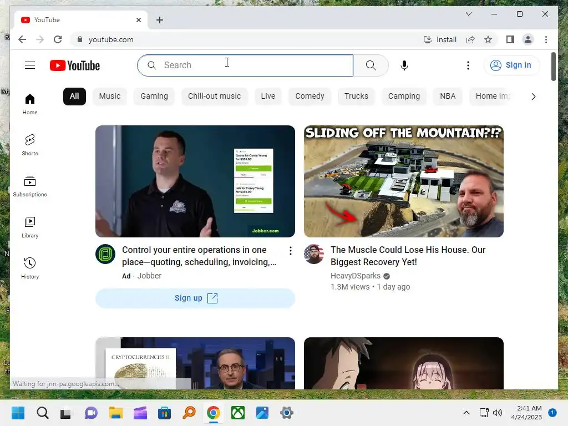Select the NBA category chip
This screenshot has width=568, height=426.
click(x=448, y=97)
